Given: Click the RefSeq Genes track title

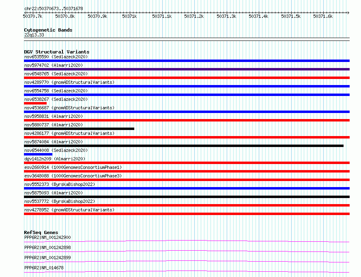Looking at the screenshot, I should tap(41, 232).
